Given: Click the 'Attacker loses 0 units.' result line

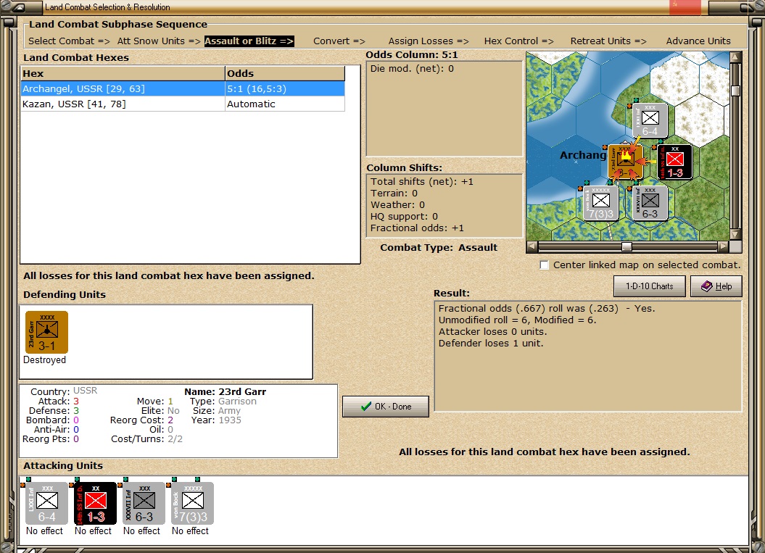Looking at the screenshot, I should point(492,331).
